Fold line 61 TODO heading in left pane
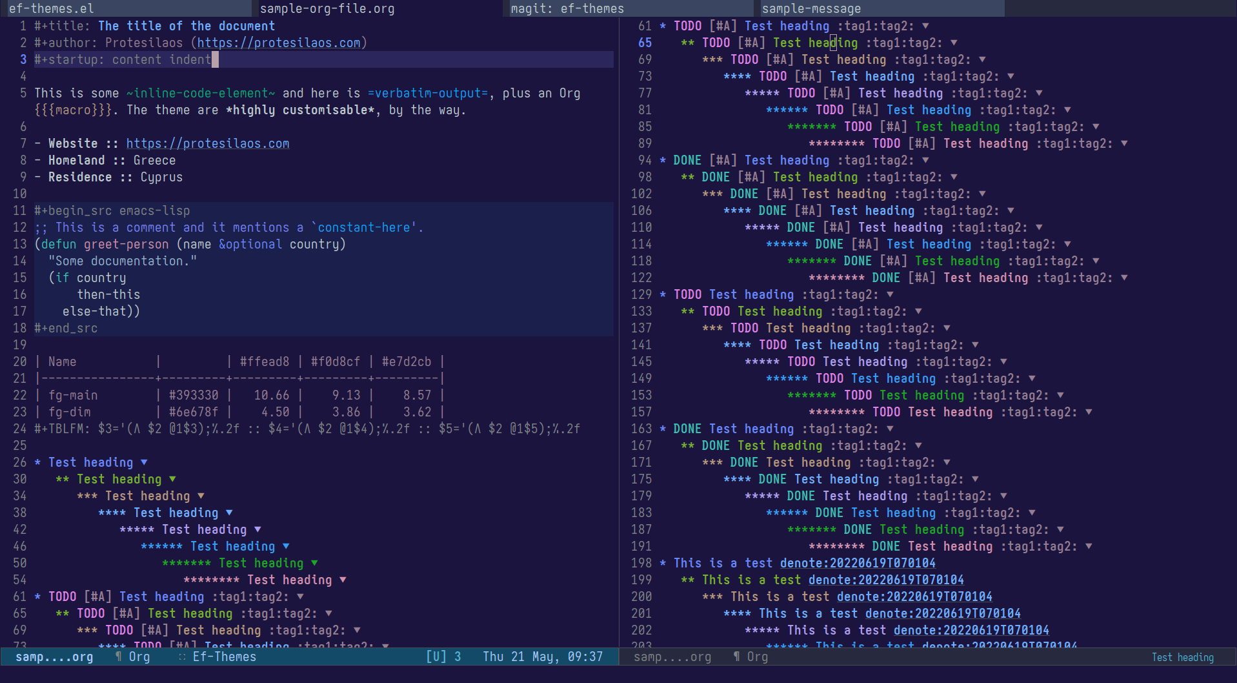This screenshot has width=1237, height=683. click(300, 596)
